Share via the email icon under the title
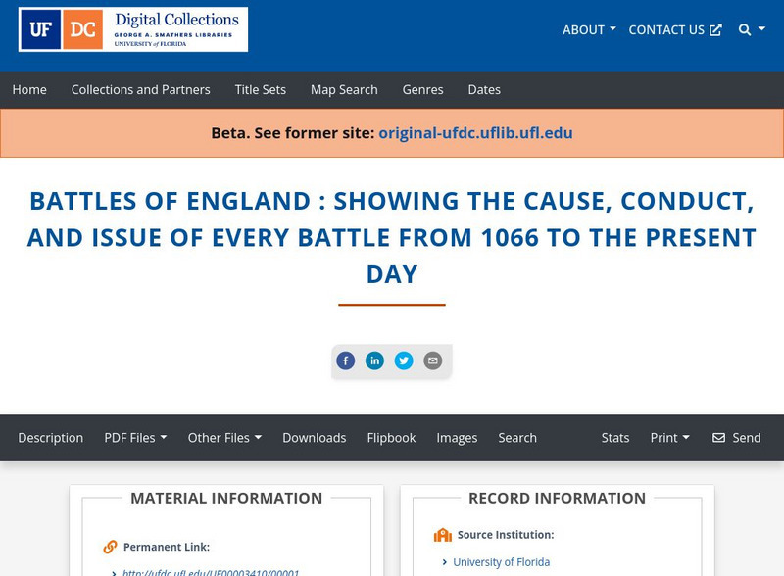 [433, 360]
